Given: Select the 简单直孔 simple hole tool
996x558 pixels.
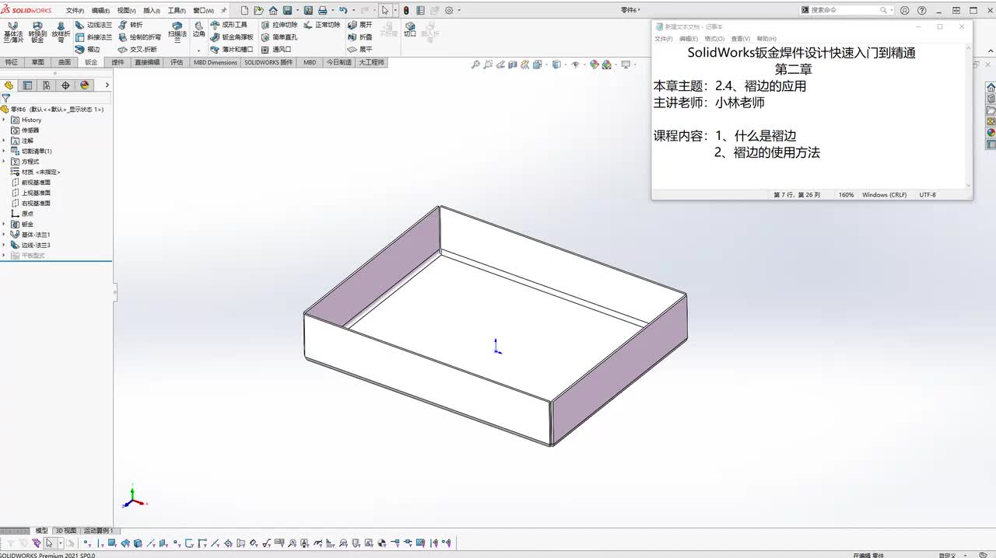Looking at the screenshot, I should click(x=279, y=37).
